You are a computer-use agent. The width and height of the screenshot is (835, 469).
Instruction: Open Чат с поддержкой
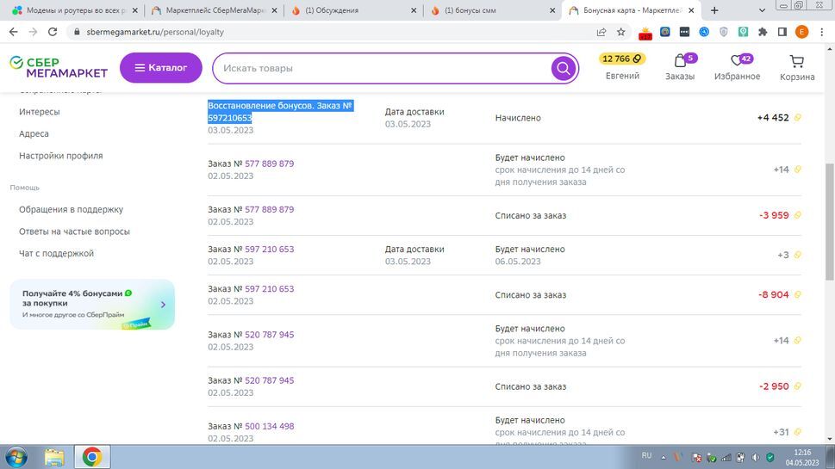coord(57,254)
